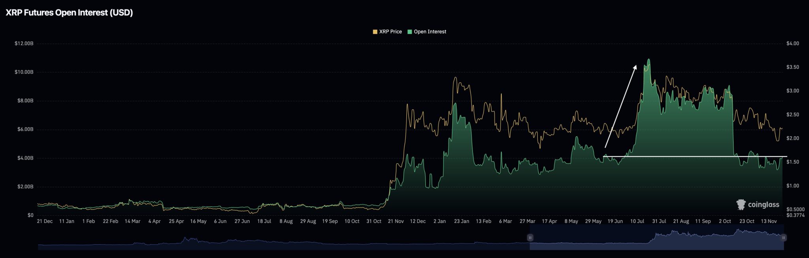Click the 13 Feb date label
Screen dimensions: 809x258
(x=484, y=221)
